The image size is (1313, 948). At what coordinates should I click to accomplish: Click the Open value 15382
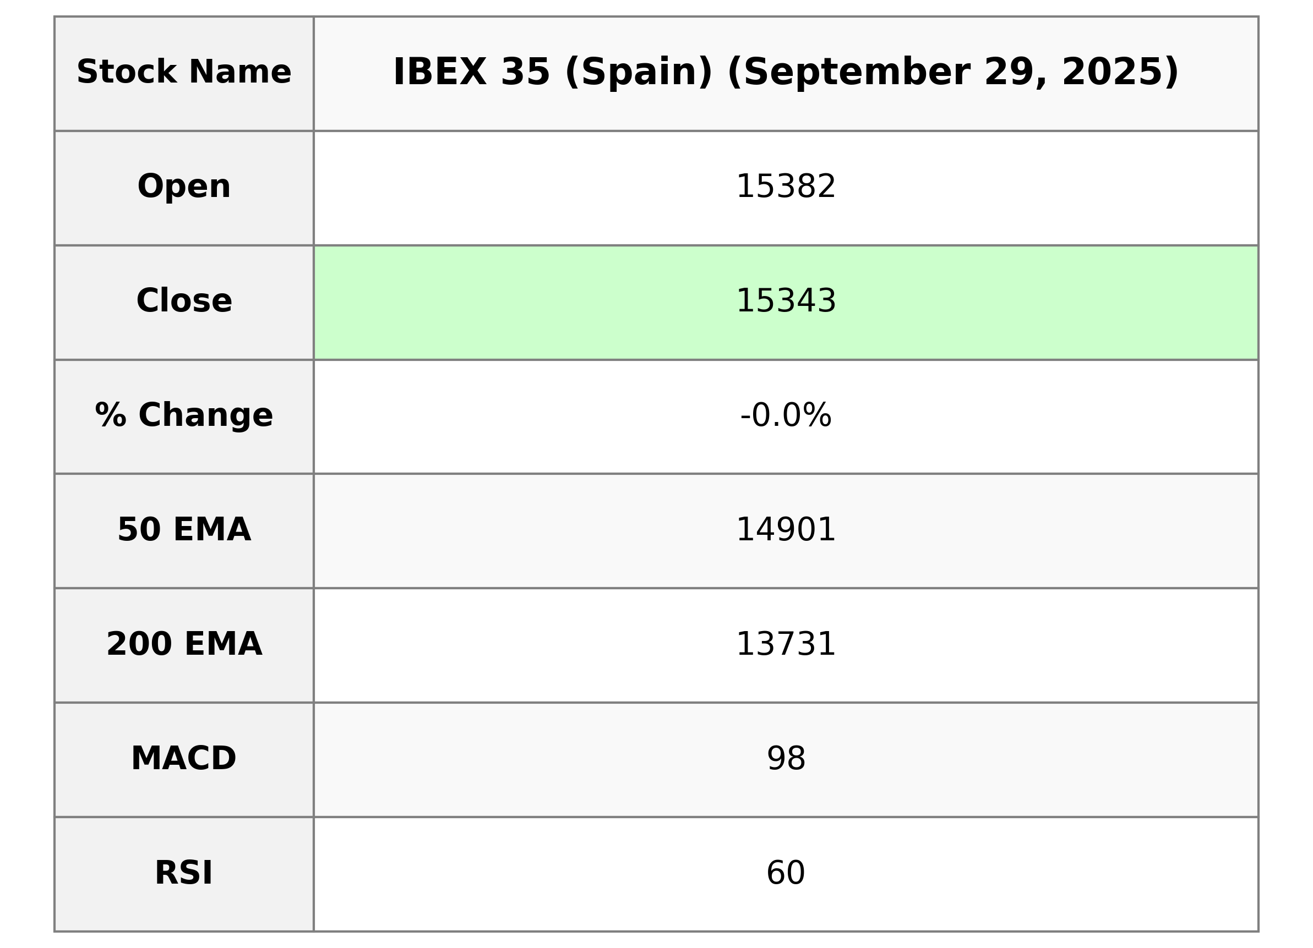coord(785,187)
